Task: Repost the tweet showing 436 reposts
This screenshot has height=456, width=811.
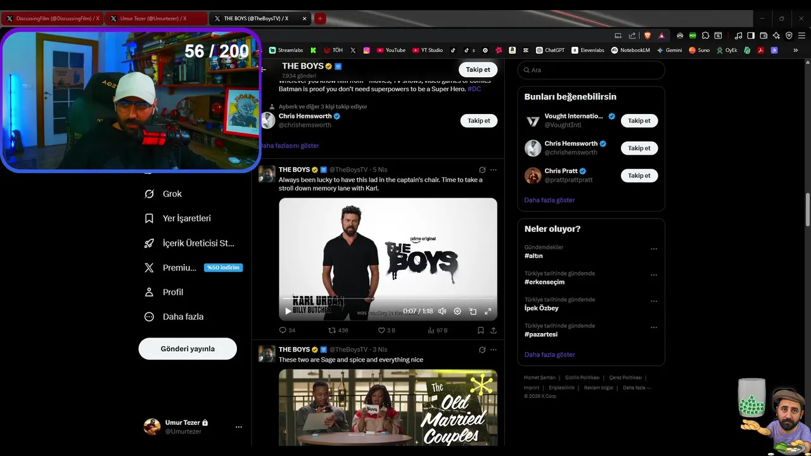Action: pos(338,330)
